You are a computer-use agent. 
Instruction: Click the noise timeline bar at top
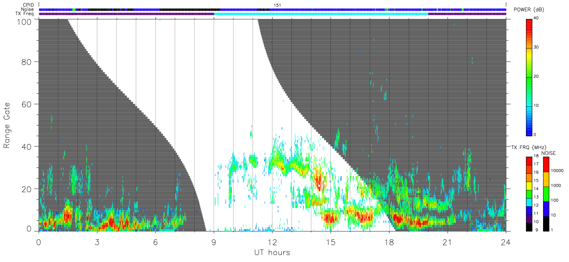tap(272, 9)
